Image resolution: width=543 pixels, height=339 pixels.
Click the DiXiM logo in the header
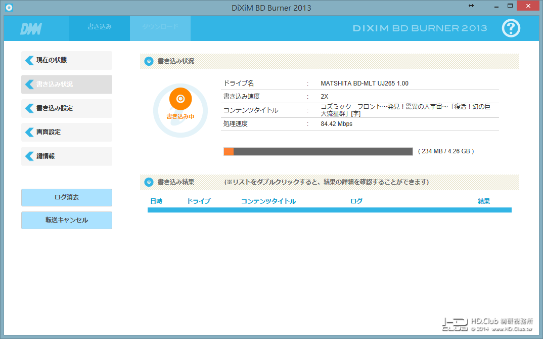click(x=31, y=29)
